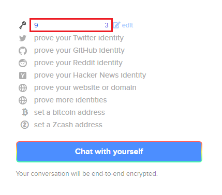
Task: Click the edit pencil icon
Action: tap(116, 25)
